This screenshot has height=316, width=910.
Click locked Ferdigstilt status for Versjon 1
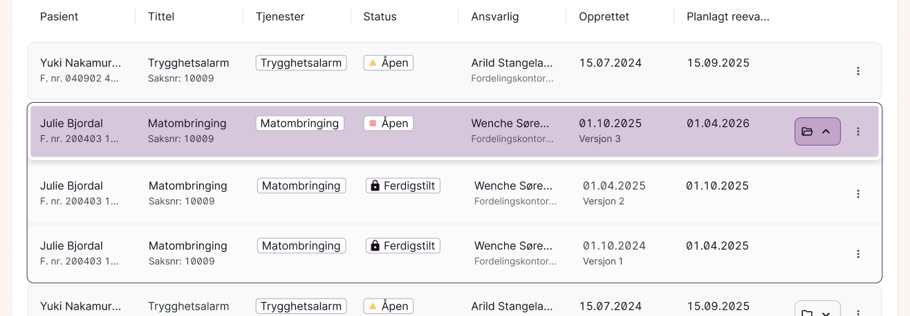click(x=403, y=246)
